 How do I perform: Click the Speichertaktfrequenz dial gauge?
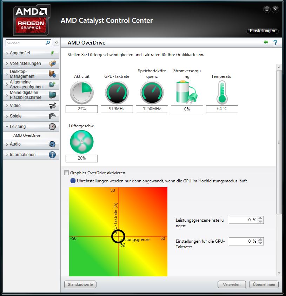[x=152, y=93]
